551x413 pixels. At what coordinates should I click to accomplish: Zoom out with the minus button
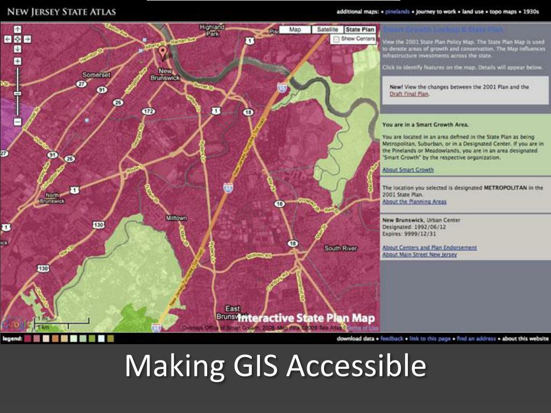click(x=17, y=122)
